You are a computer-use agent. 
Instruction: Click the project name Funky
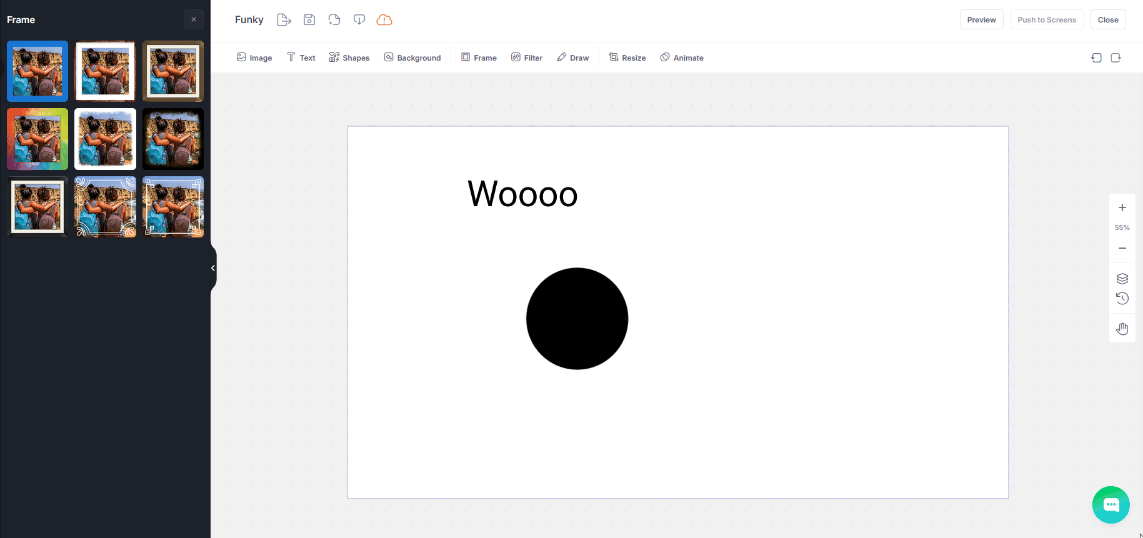coord(249,20)
